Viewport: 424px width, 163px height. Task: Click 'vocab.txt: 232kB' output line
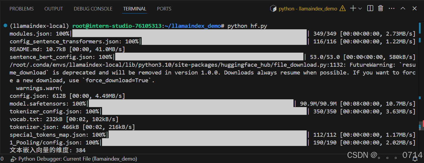click(64, 119)
